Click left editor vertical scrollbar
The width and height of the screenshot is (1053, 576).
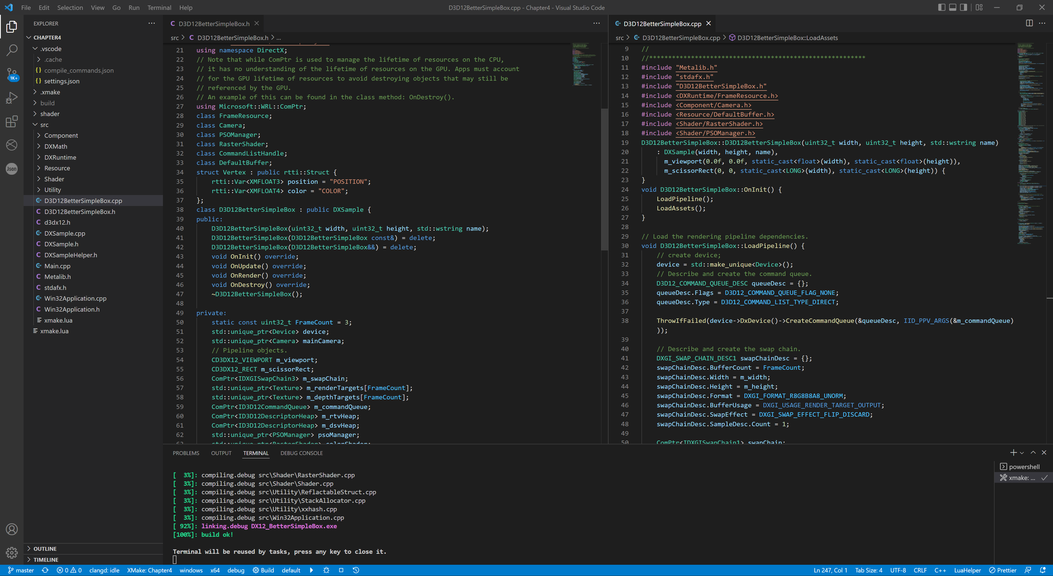604,180
